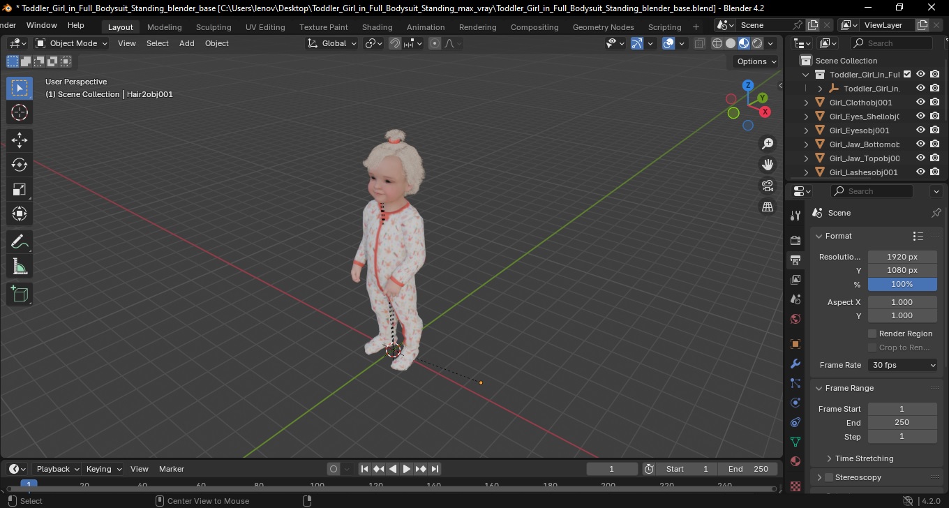Image resolution: width=949 pixels, height=508 pixels.
Task: Switch to solid viewport shading
Action: pos(731,43)
